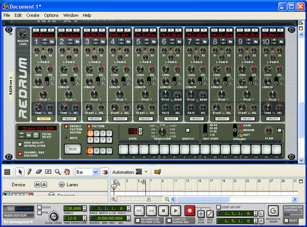307x227 pixels.
Task: Click the Add Lanes plus icon
Action: 62,185
